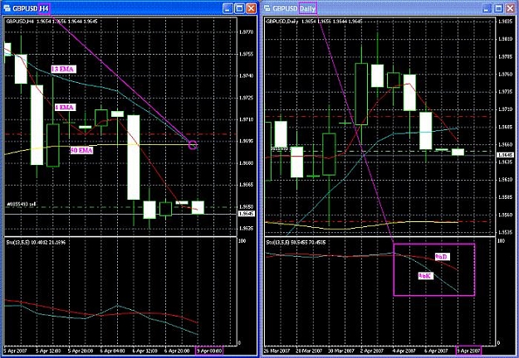This screenshot has height=358, width=519.
Task: Click 1.9810 on the Daily price axis
Action: coord(505,39)
